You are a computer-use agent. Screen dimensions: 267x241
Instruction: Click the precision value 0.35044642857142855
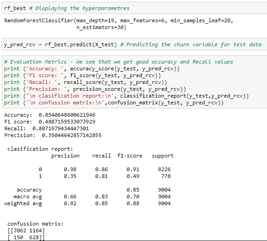point(72,135)
